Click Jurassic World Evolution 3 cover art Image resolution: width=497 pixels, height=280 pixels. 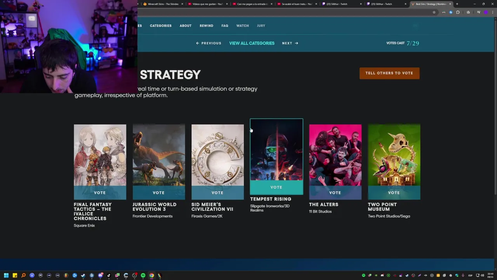159,155
